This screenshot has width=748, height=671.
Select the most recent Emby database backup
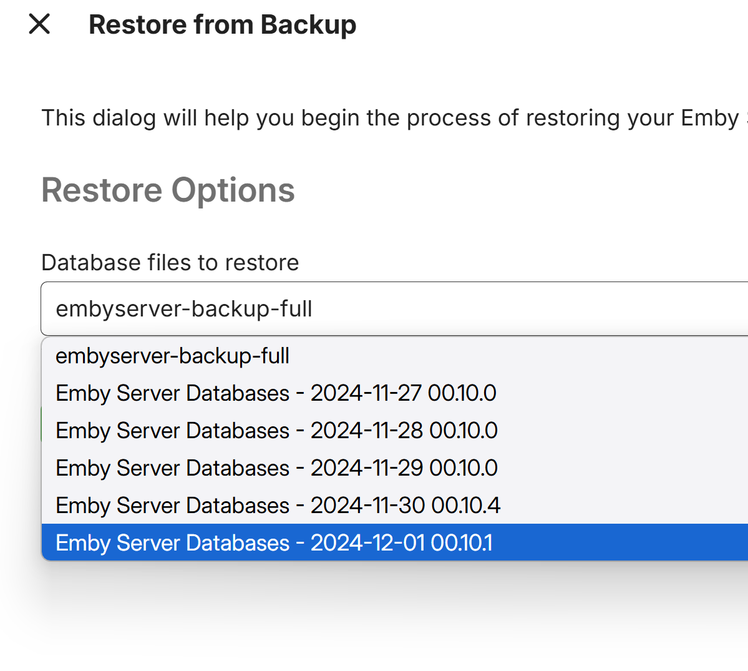coord(274,543)
